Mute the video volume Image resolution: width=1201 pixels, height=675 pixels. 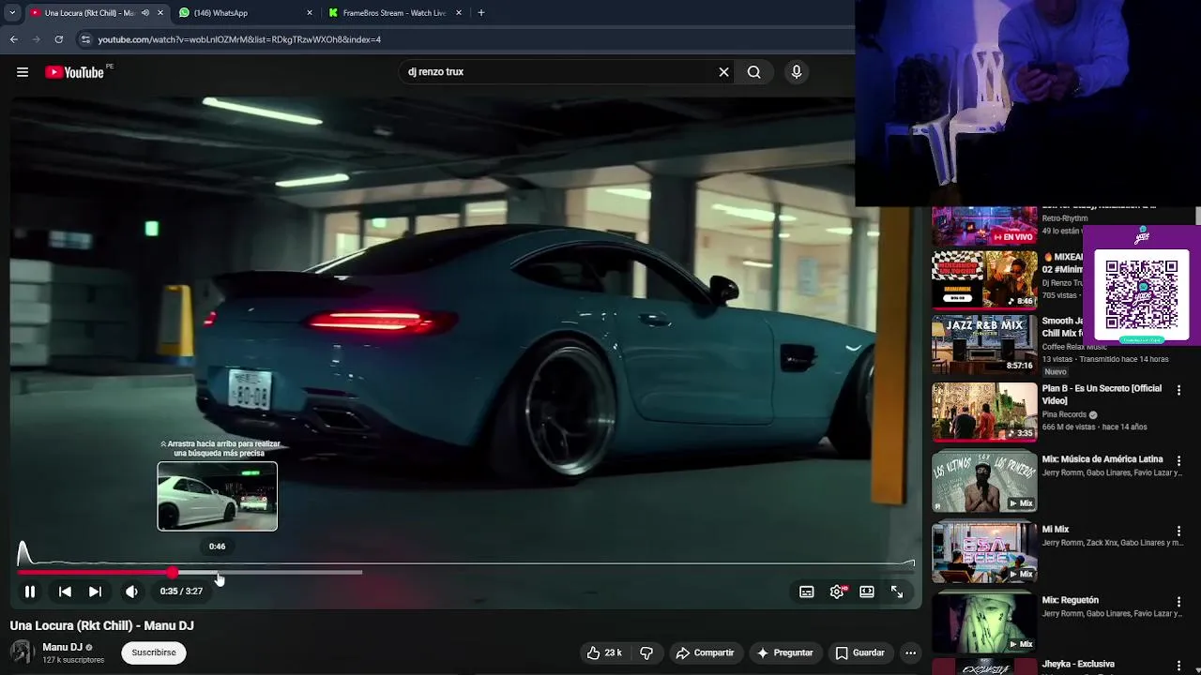[x=131, y=592]
